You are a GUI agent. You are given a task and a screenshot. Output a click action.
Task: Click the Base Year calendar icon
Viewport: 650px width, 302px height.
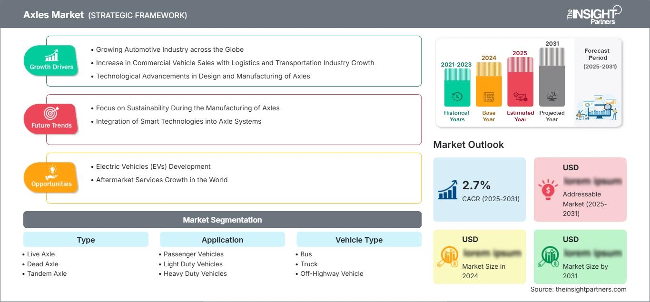pyautogui.click(x=489, y=97)
